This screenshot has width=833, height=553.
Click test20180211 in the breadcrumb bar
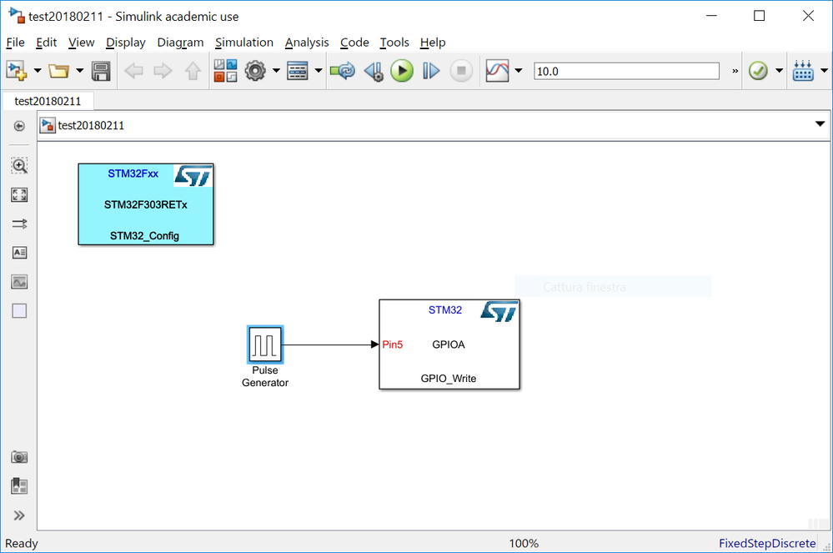tap(91, 125)
